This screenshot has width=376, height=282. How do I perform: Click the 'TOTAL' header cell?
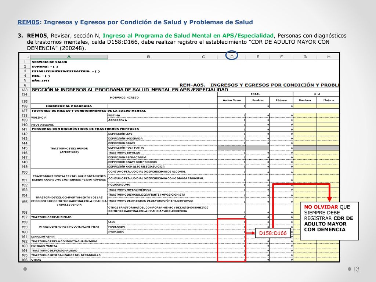pos(256,94)
